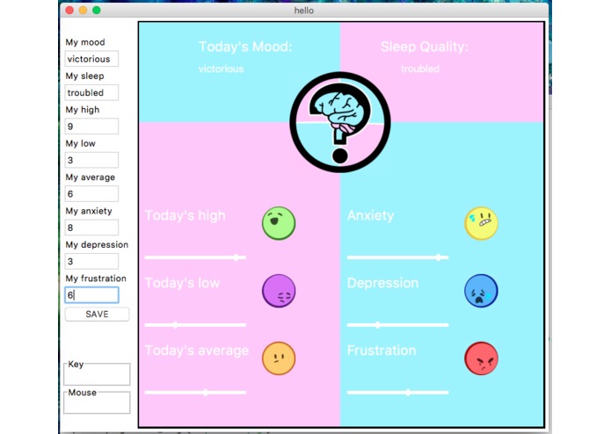Click the "hello" window title
Viewport: 611px width, 434px height.
click(303, 11)
